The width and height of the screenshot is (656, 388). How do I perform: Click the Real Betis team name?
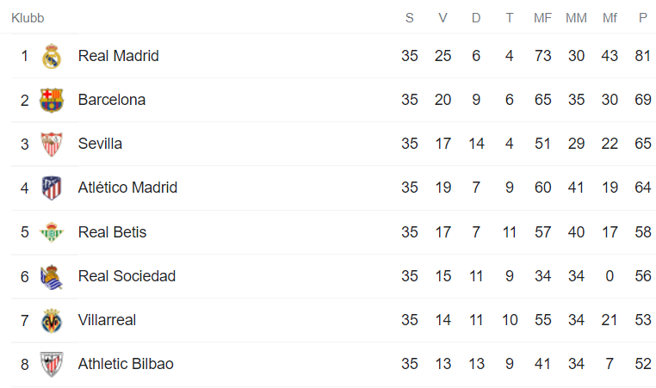coord(112,232)
